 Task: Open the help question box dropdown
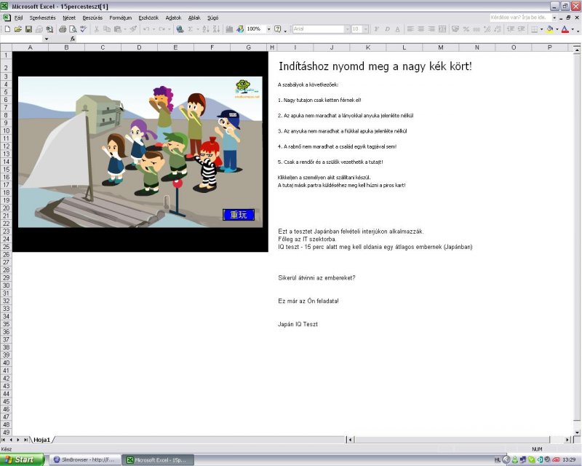pyautogui.click(x=554, y=17)
